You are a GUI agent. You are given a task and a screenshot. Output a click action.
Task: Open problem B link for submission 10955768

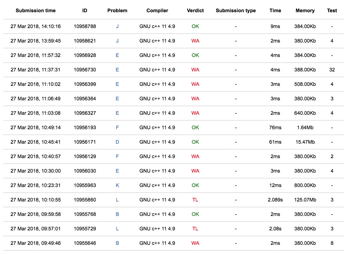[117, 214]
